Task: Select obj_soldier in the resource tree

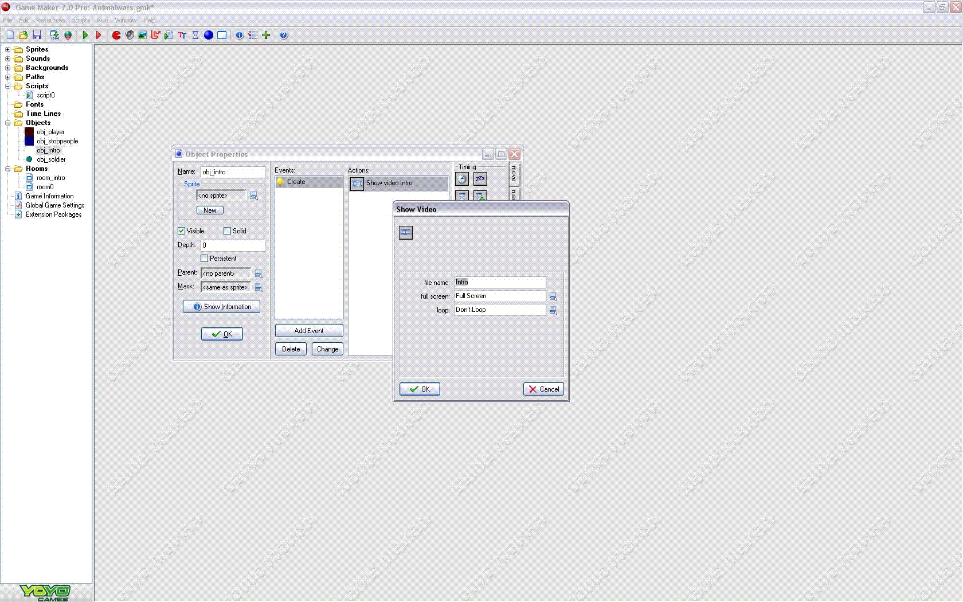Action: click(x=51, y=159)
